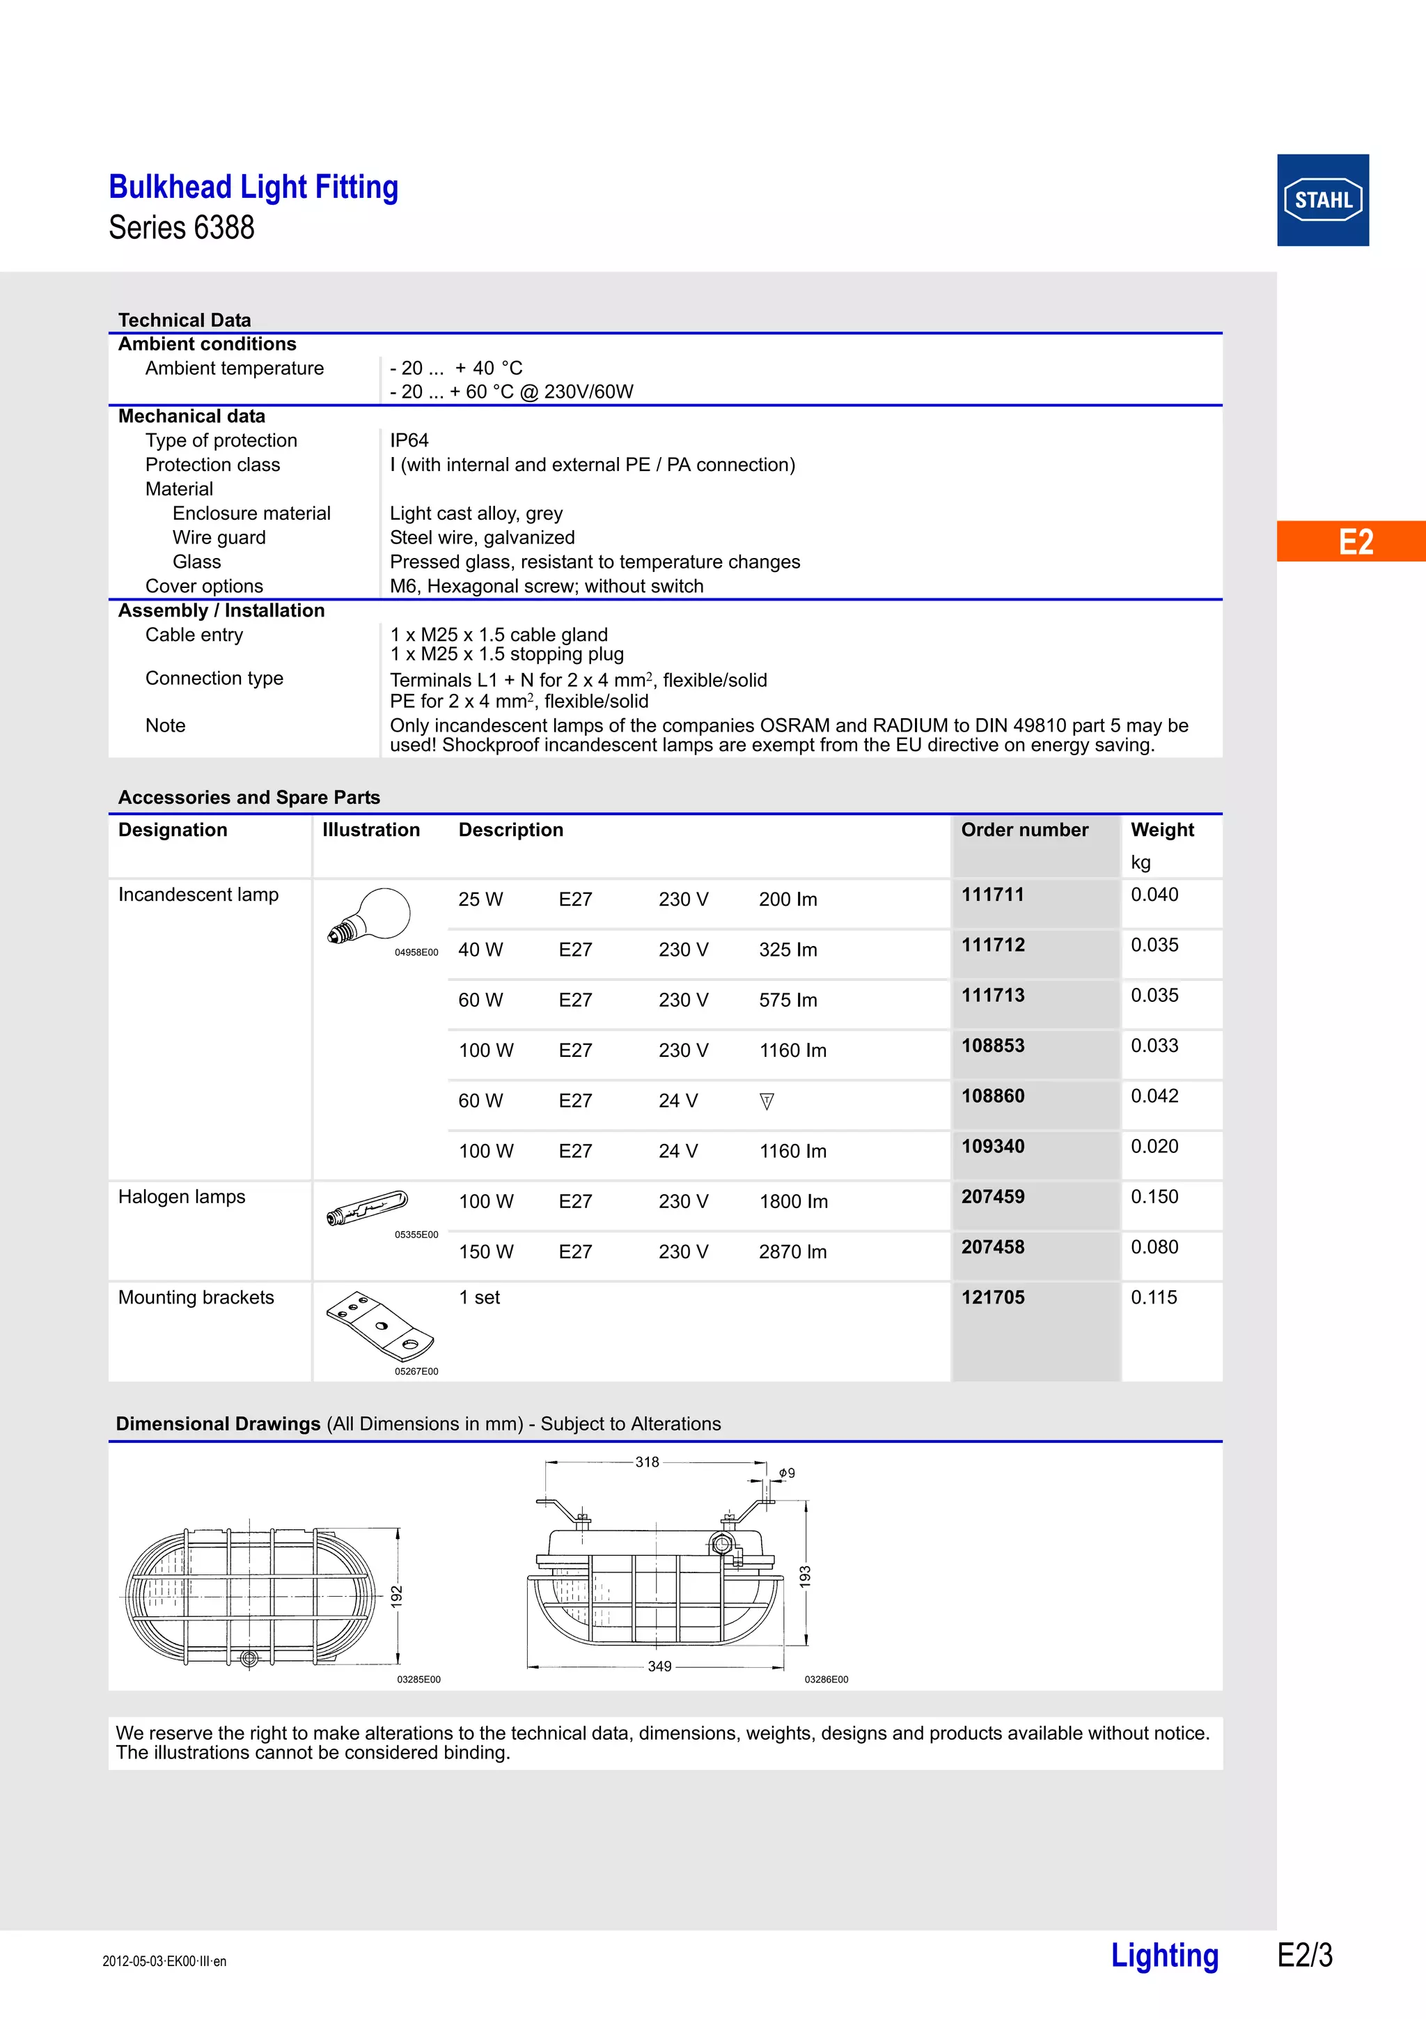Click order number 108853
The width and height of the screenshot is (1426, 2019).
[x=992, y=1046]
